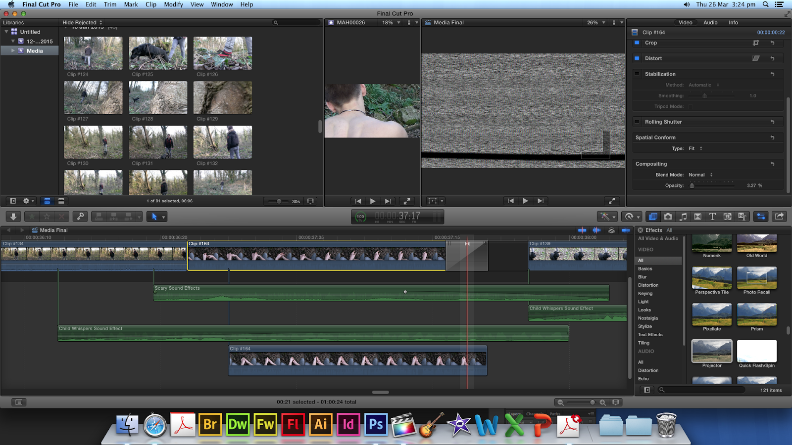
Task: Select the keyword tool key icon
Action: (x=81, y=217)
